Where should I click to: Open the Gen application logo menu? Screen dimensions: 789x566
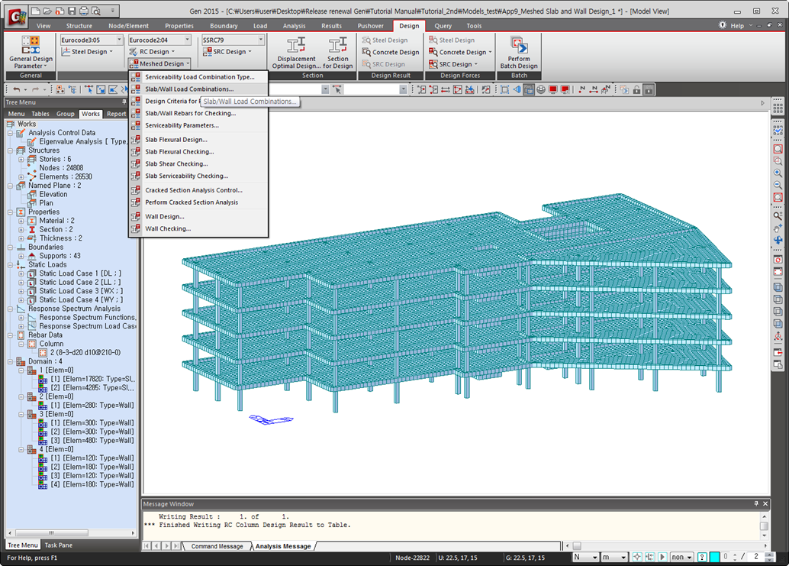[x=17, y=17]
